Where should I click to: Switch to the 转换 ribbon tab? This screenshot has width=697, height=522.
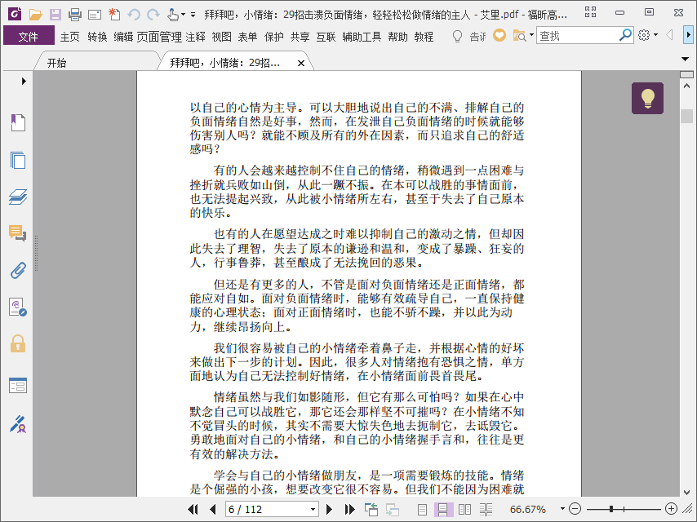pos(97,37)
